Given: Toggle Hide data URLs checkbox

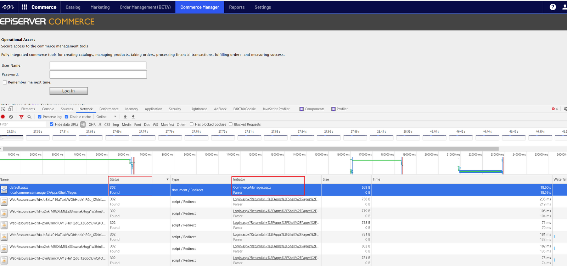Looking at the screenshot, I should point(52,124).
